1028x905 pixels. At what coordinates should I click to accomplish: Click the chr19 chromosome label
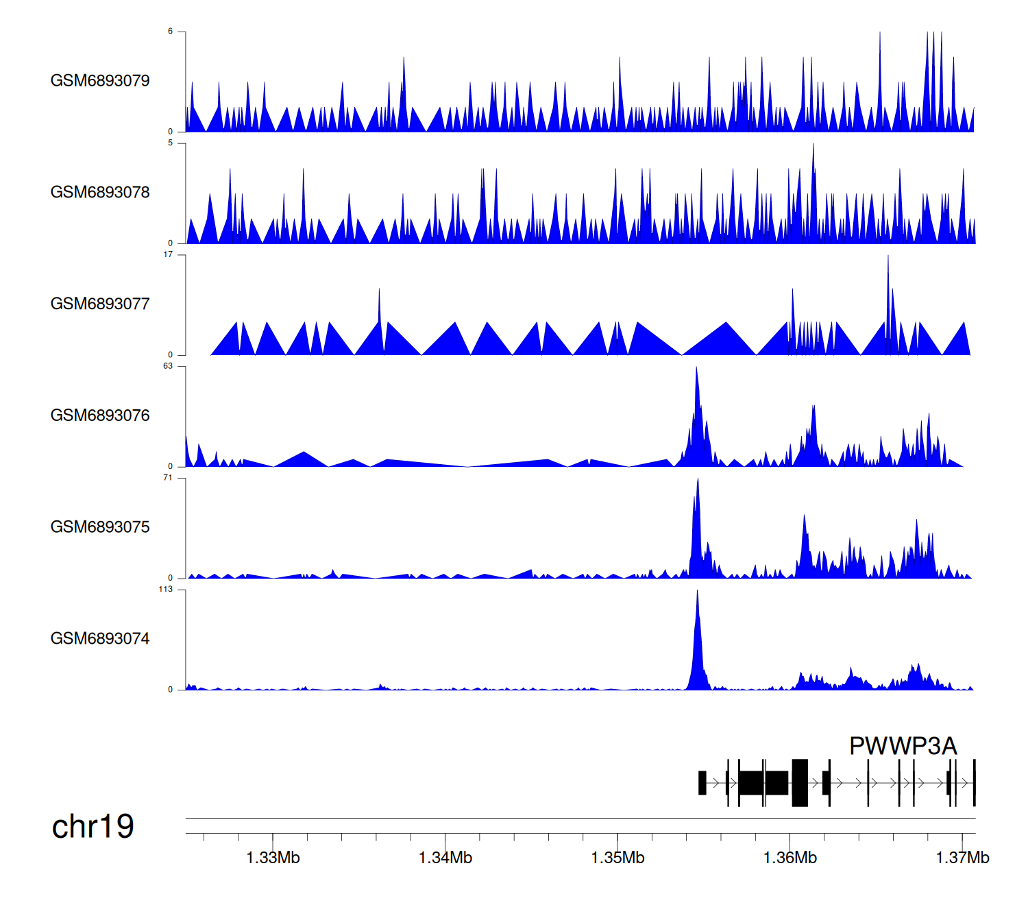click(x=93, y=827)
